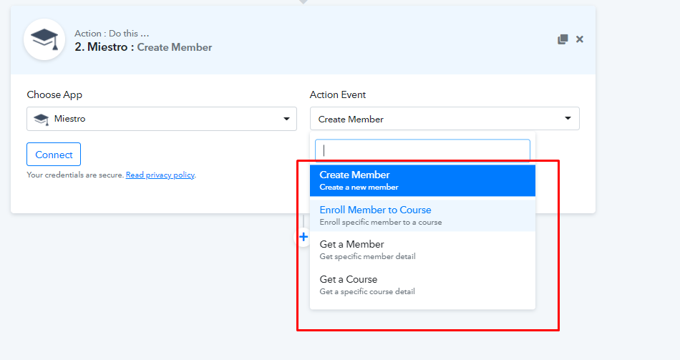This screenshot has height=360, width=680.
Task: Pick the Get a Course action event
Action: (422, 285)
